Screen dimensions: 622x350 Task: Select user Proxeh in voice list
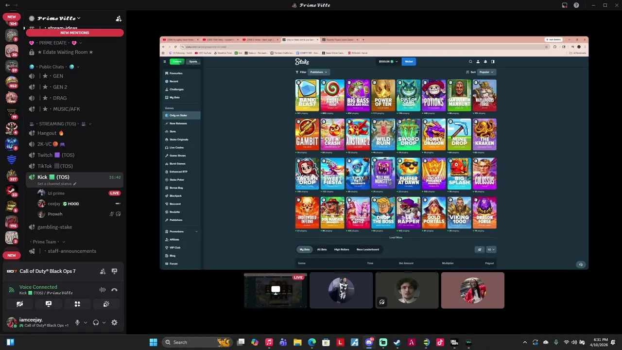pyautogui.click(x=79, y=214)
